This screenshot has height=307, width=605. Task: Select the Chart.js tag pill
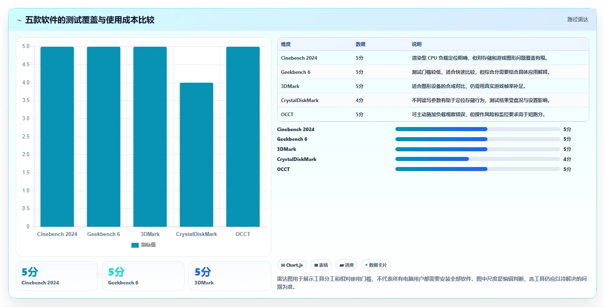(x=292, y=265)
